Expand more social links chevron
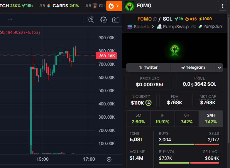 pyautogui.click(x=219, y=68)
